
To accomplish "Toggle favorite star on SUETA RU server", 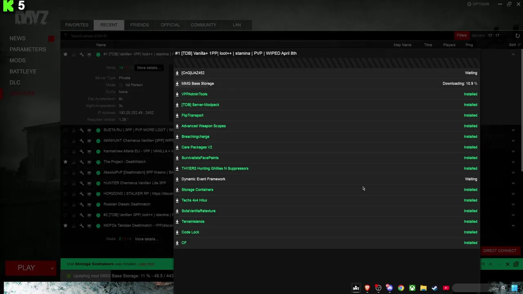I will tap(65, 130).
